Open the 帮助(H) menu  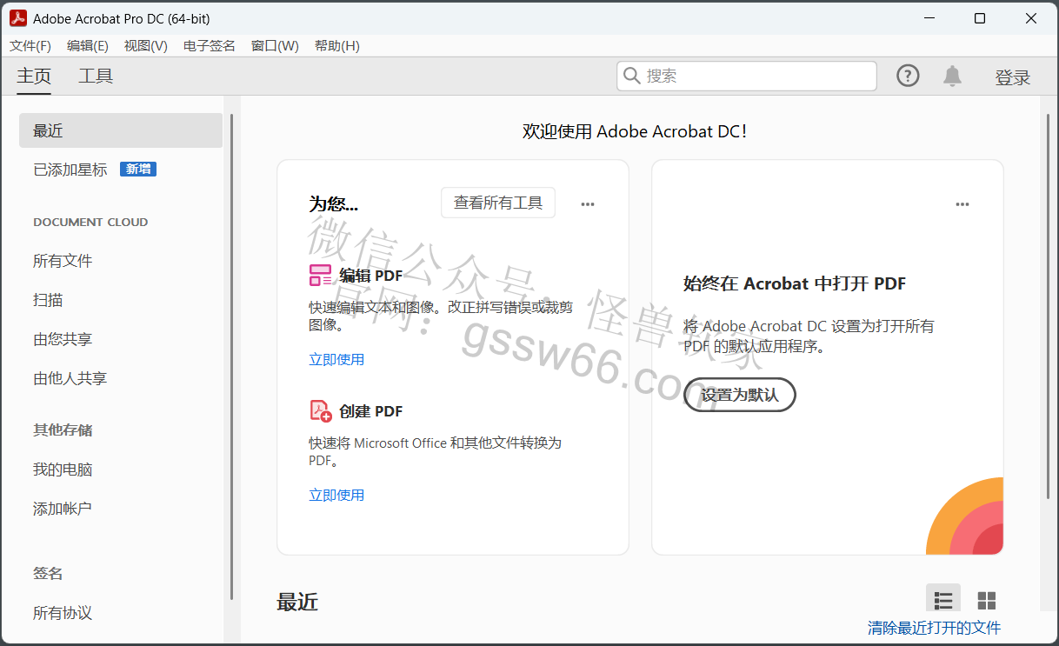tap(337, 46)
